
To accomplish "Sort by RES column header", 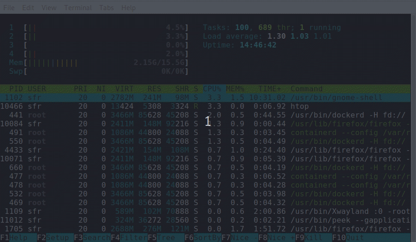I will click(154, 89).
